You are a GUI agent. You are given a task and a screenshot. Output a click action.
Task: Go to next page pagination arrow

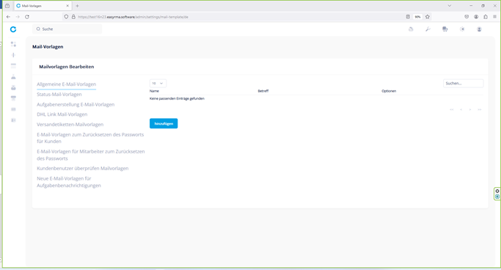[470, 109]
